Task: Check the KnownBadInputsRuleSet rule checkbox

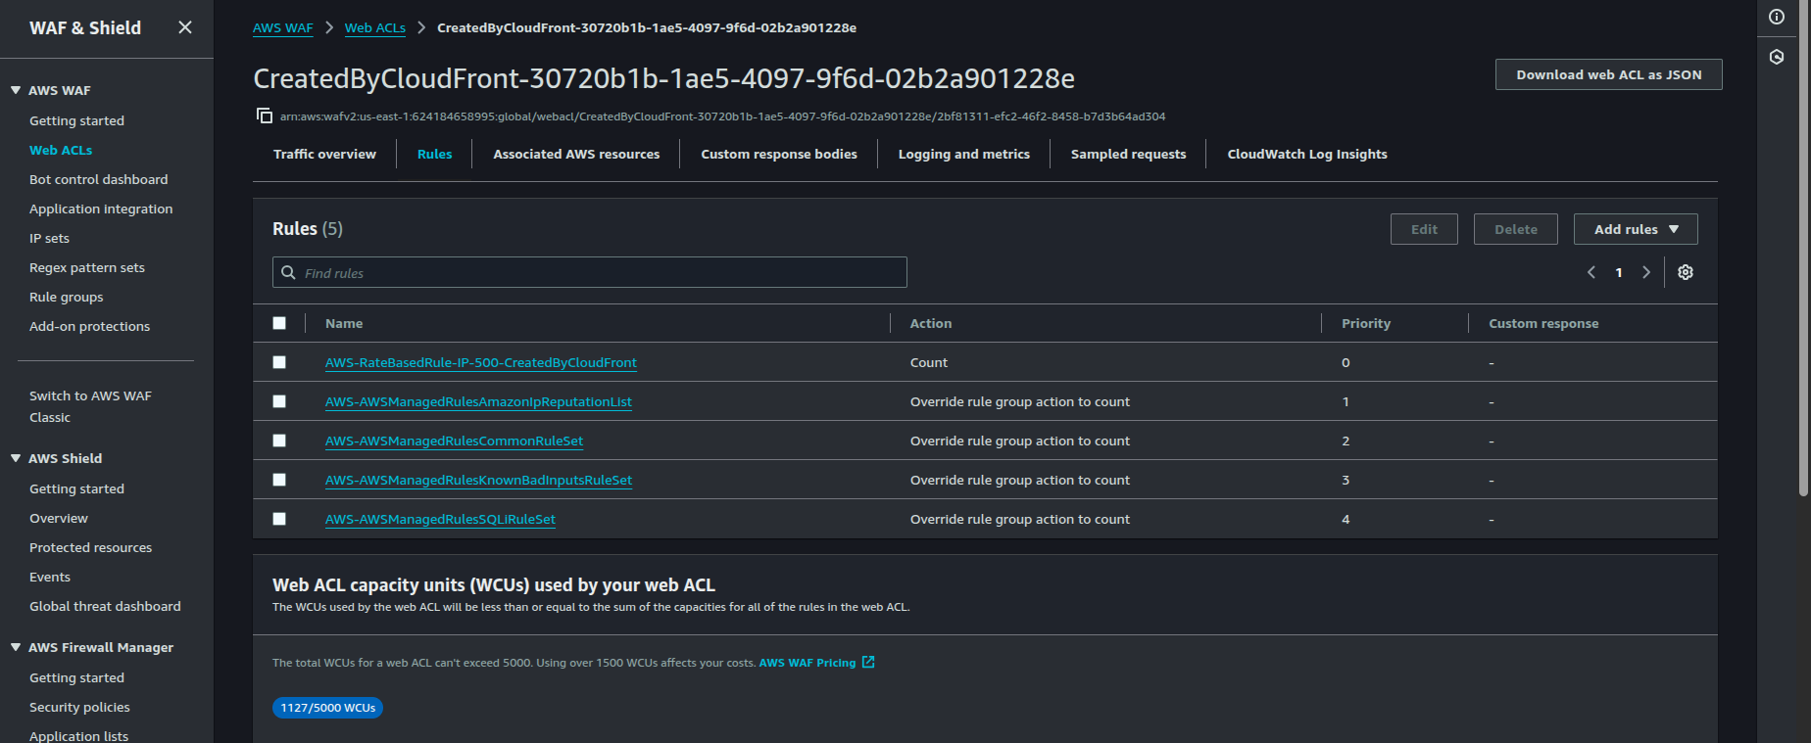Action: [x=279, y=480]
